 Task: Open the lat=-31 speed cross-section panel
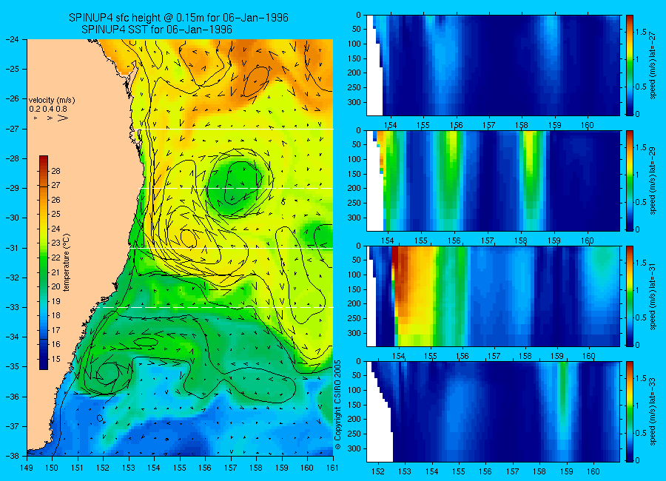coord(493,296)
